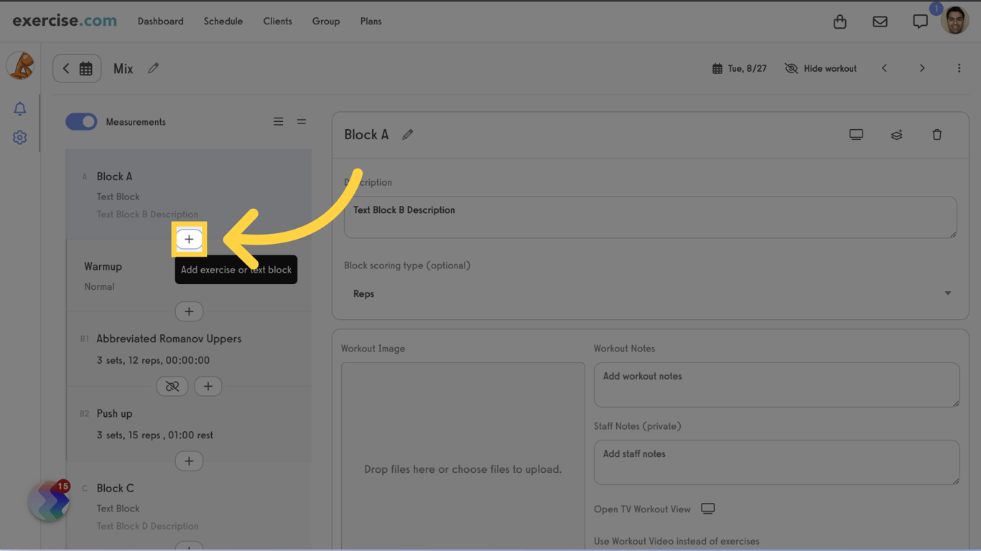Click the Add workout notes field
The height and width of the screenshot is (551, 981).
776,385
